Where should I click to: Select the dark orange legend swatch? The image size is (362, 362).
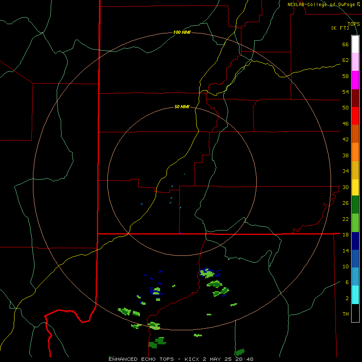coord(355,134)
